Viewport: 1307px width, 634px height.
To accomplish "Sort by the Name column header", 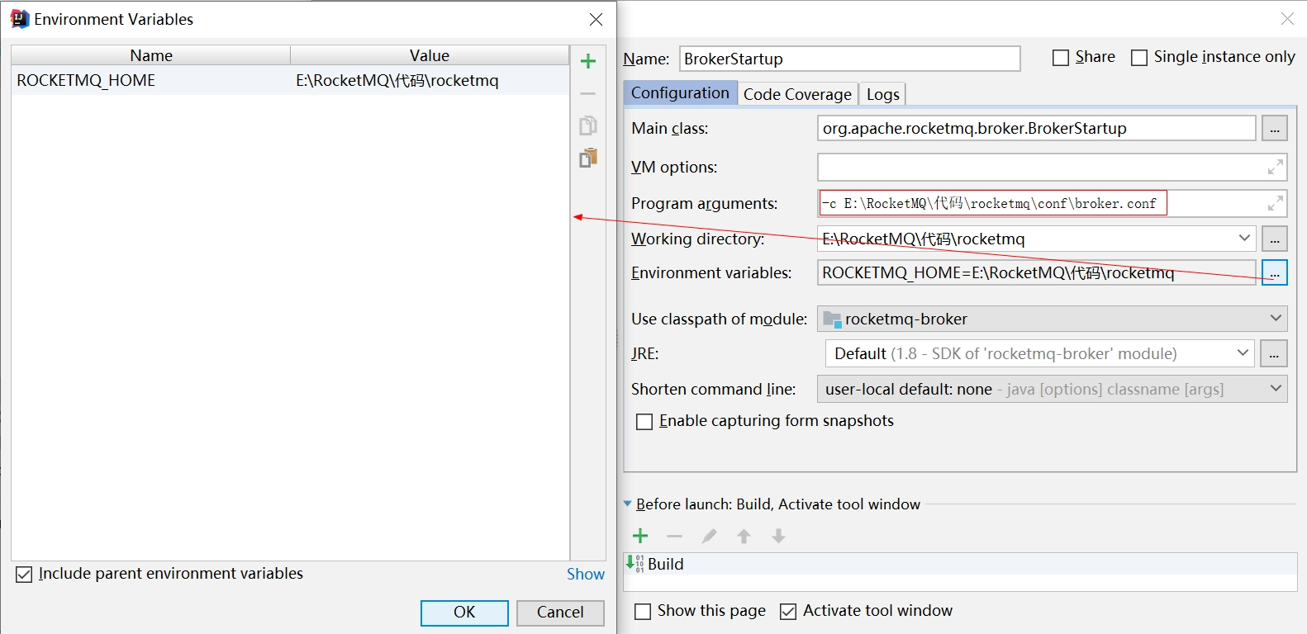I will click(151, 55).
